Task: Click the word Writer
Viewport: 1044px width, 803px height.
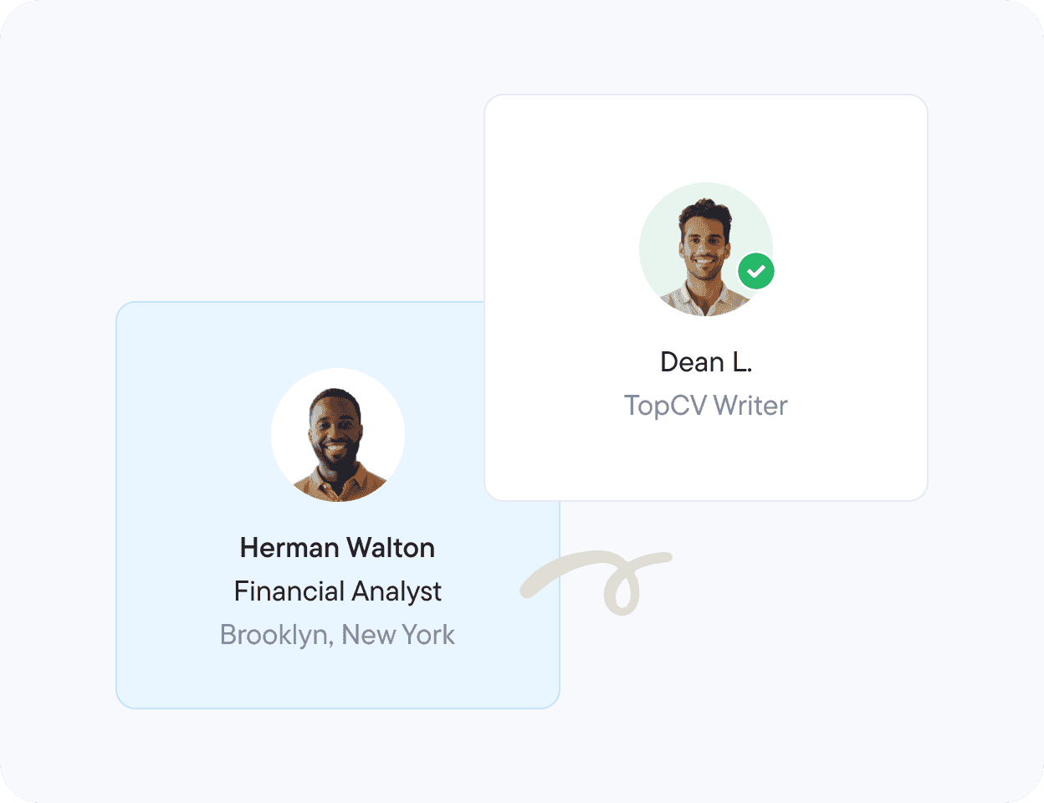Action: tap(751, 406)
